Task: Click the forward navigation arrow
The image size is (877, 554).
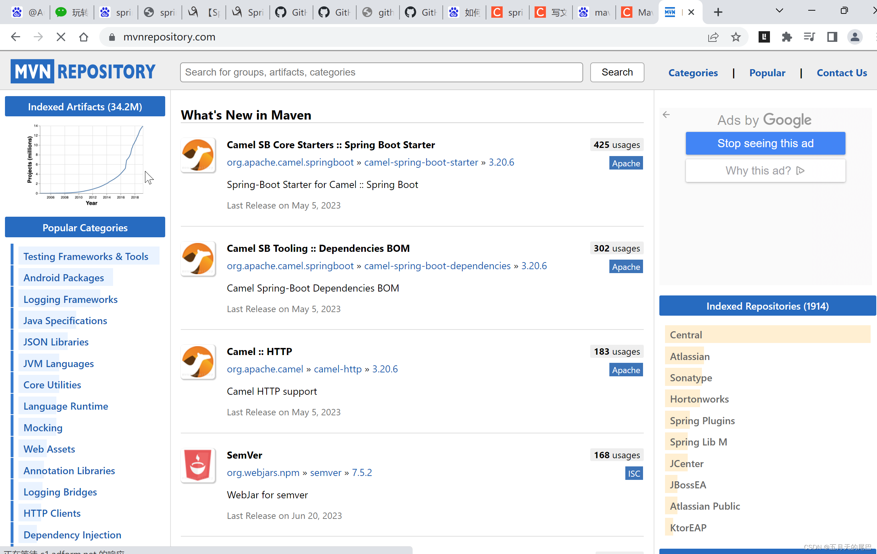Action: point(38,37)
